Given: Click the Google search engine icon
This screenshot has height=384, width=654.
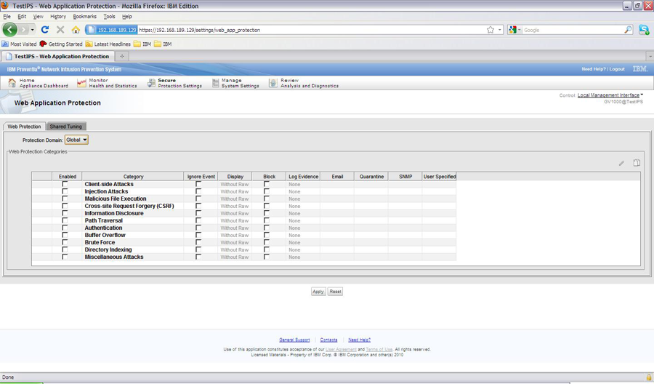Looking at the screenshot, I should point(512,30).
